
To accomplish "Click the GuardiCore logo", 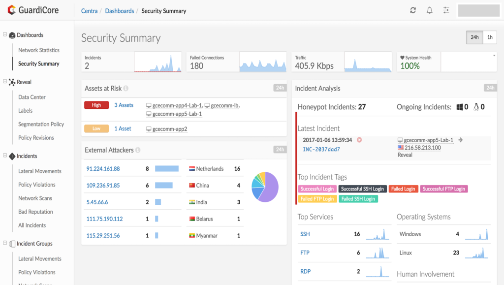I will click(x=33, y=10).
